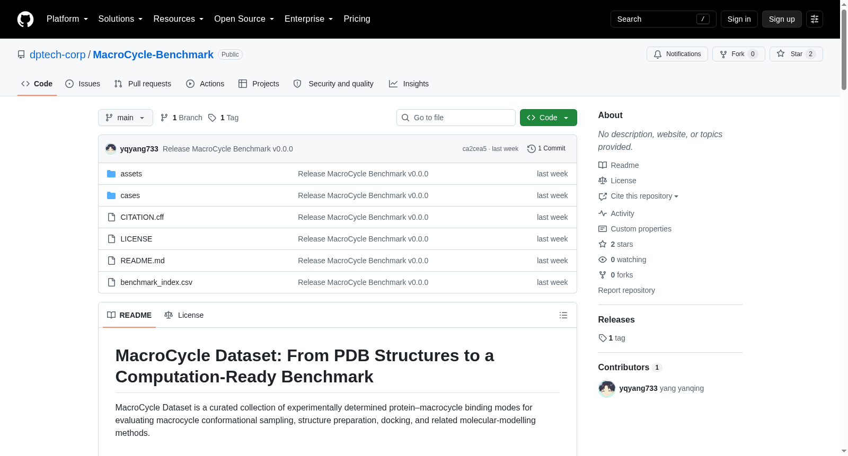Click the Custom properties icon
The width and height of the screenshot is (848, 456).
pyautogui.click(x=603, y=229)
